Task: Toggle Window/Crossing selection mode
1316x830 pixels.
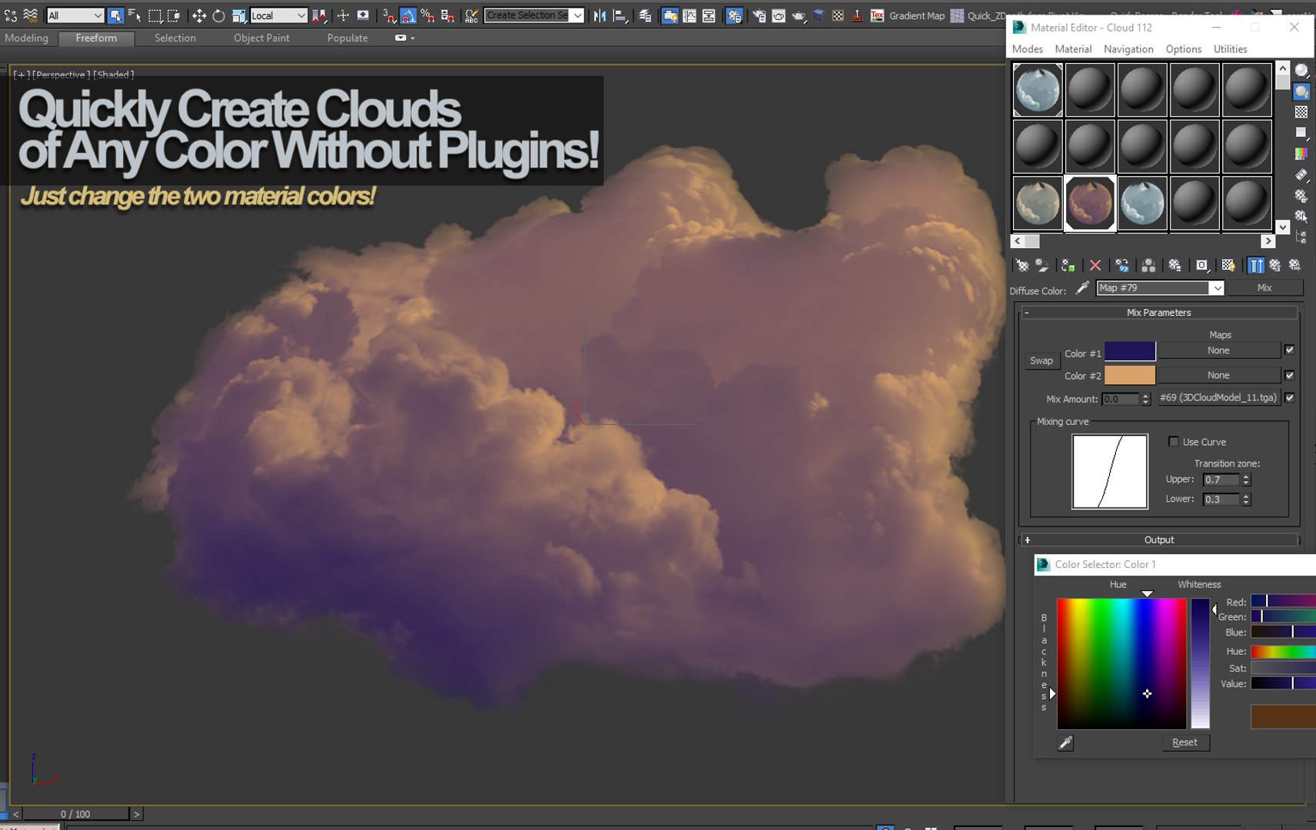Action: pos(174,15)
